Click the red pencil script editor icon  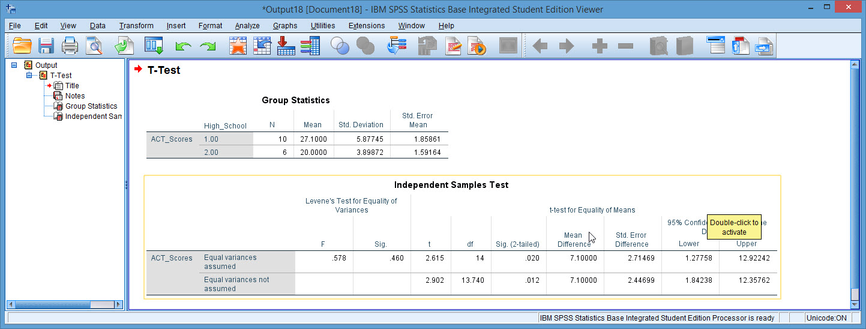click(x=453, y=46)
